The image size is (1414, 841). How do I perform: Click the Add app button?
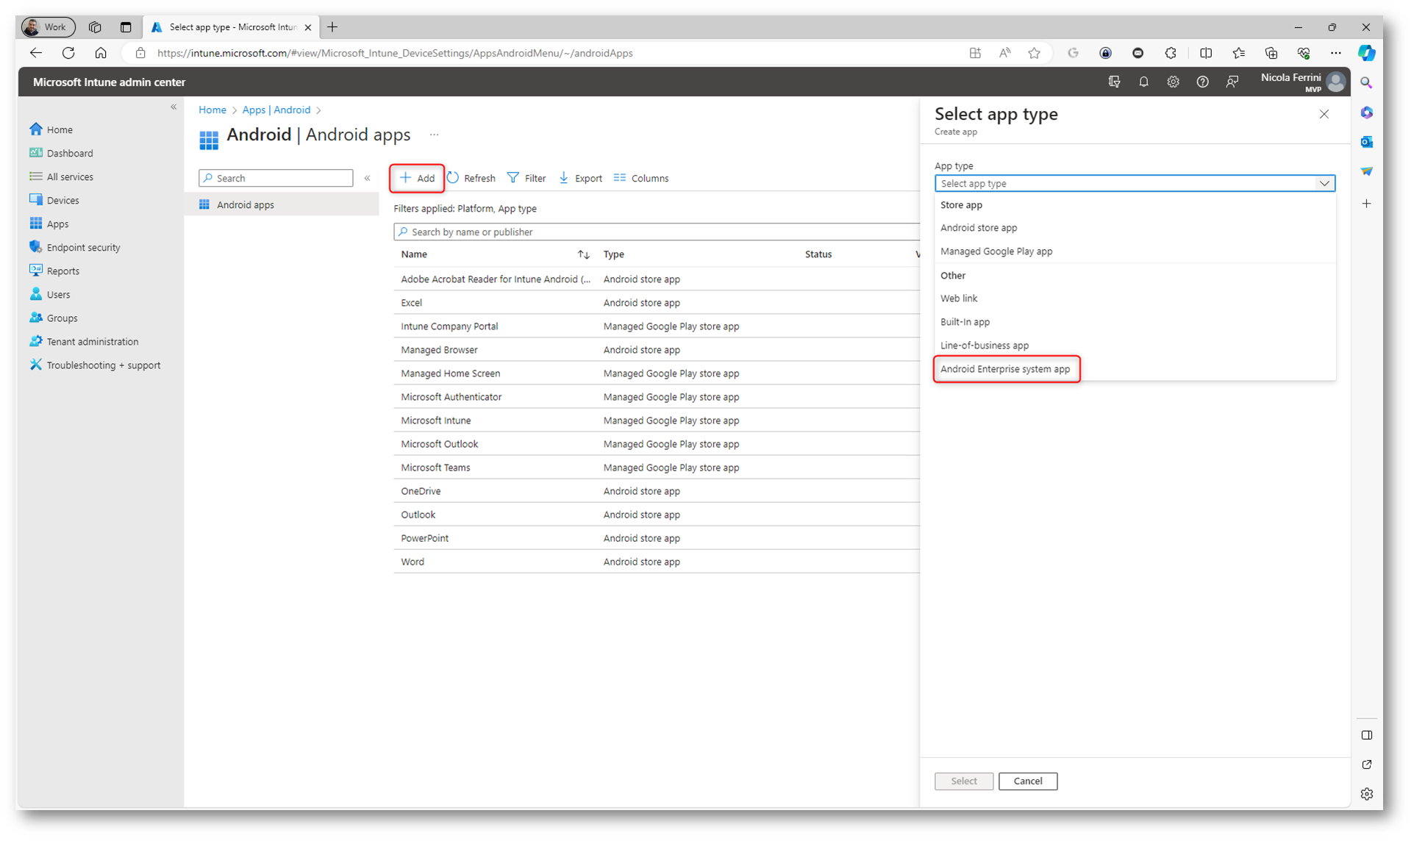pos(417,178)
